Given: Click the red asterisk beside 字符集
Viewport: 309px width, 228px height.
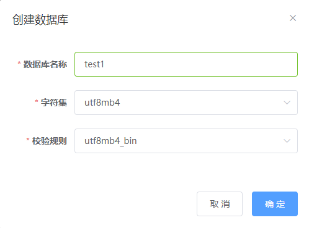Looking at the screenshot, I should pyautogui.click(x=37, y=101).
